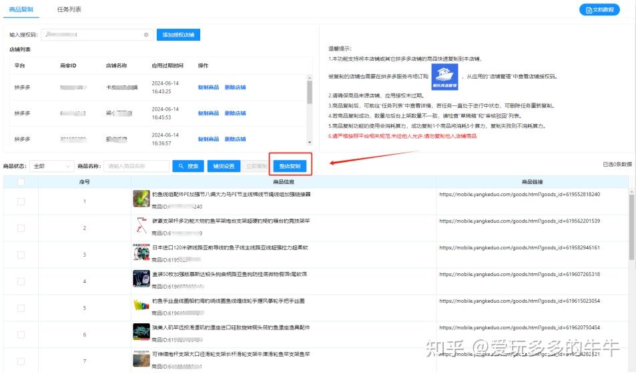Click thumbnail of product number 1
The height and width of the screenshot is (374, 636).
tap(141, 199)
